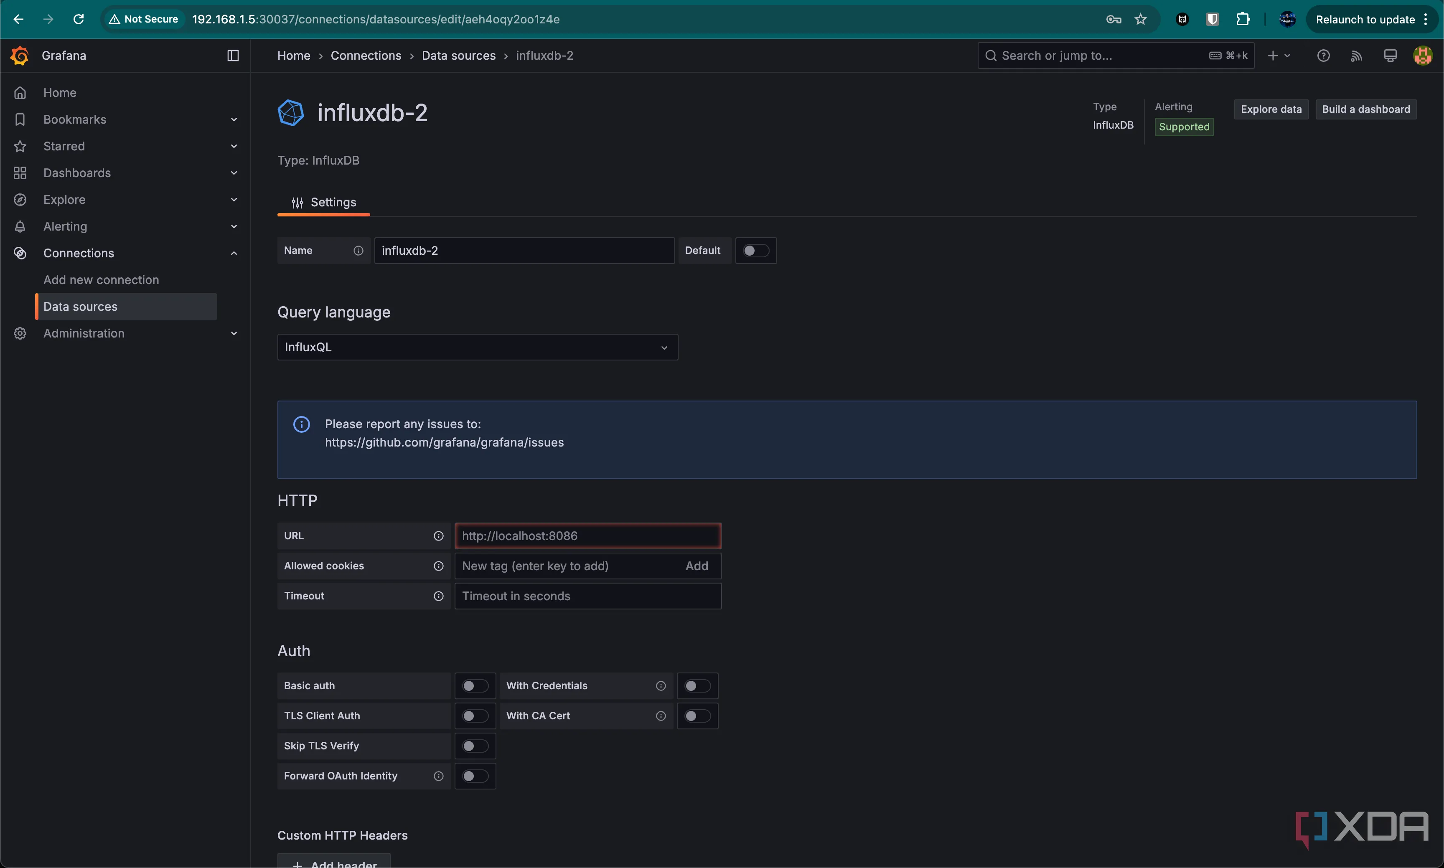Viewport: 1444px width, 868px height.
Task: Collapse sidebar with the dock menu icon
Action: tap(233, 56)
